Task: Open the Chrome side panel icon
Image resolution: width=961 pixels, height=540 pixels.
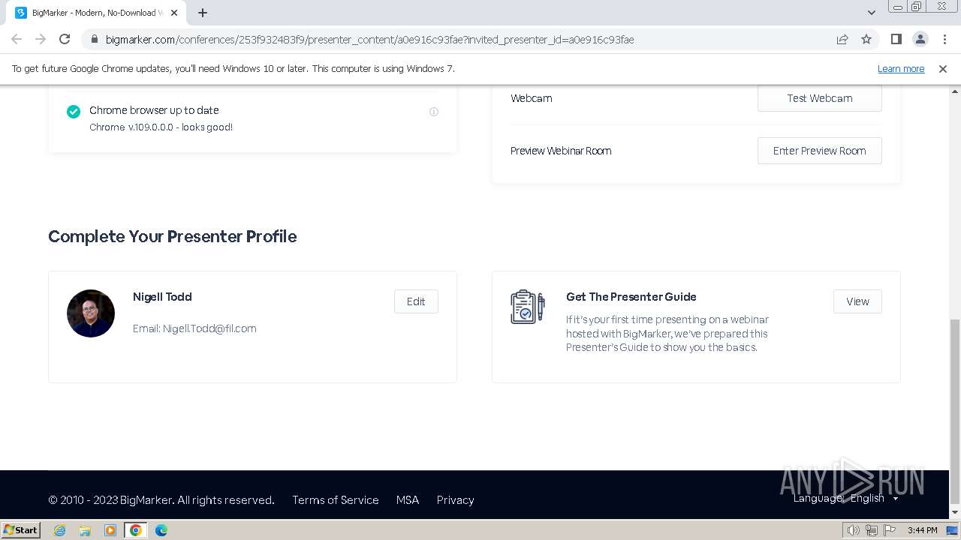Action: 896,39
